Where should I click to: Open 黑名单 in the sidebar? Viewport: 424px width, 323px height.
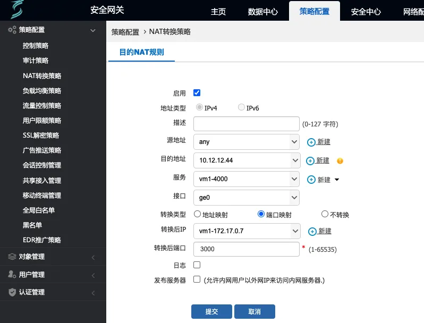pyautogui.click(x=32, y=225)
